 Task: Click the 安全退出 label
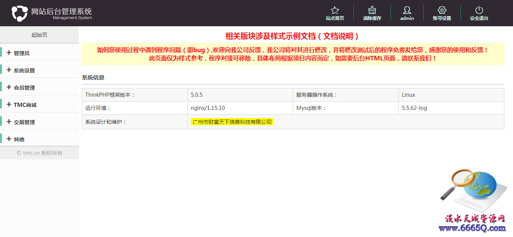pos(479,18)
